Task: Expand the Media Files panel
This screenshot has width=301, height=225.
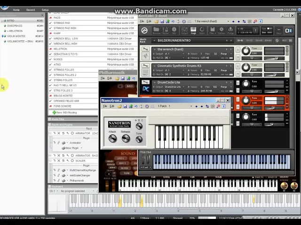Action: click(49, 119)
